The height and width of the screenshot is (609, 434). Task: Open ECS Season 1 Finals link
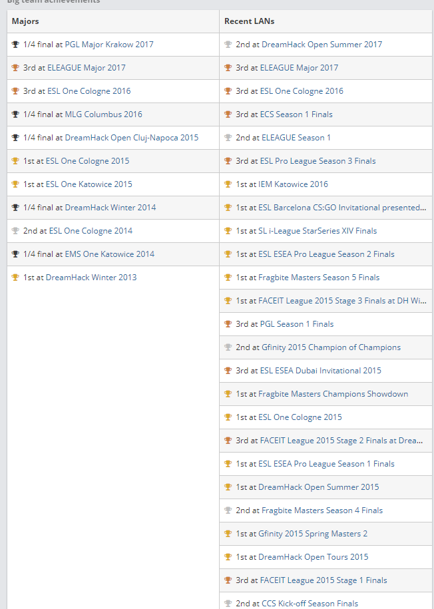click(296, 114)
